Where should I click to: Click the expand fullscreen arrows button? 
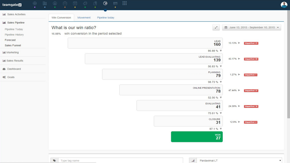(x=216, y=28)
